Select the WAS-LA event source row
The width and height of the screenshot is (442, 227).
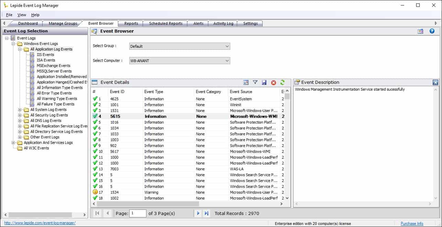coord(188,169)
